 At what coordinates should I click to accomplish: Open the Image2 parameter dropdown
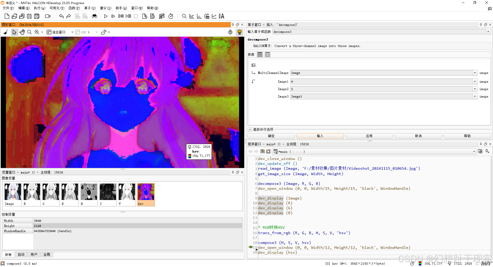475,89
